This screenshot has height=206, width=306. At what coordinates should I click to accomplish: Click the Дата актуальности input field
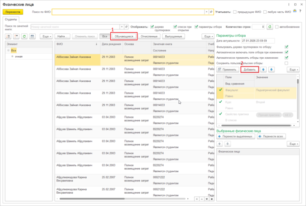tap(258, 41)
